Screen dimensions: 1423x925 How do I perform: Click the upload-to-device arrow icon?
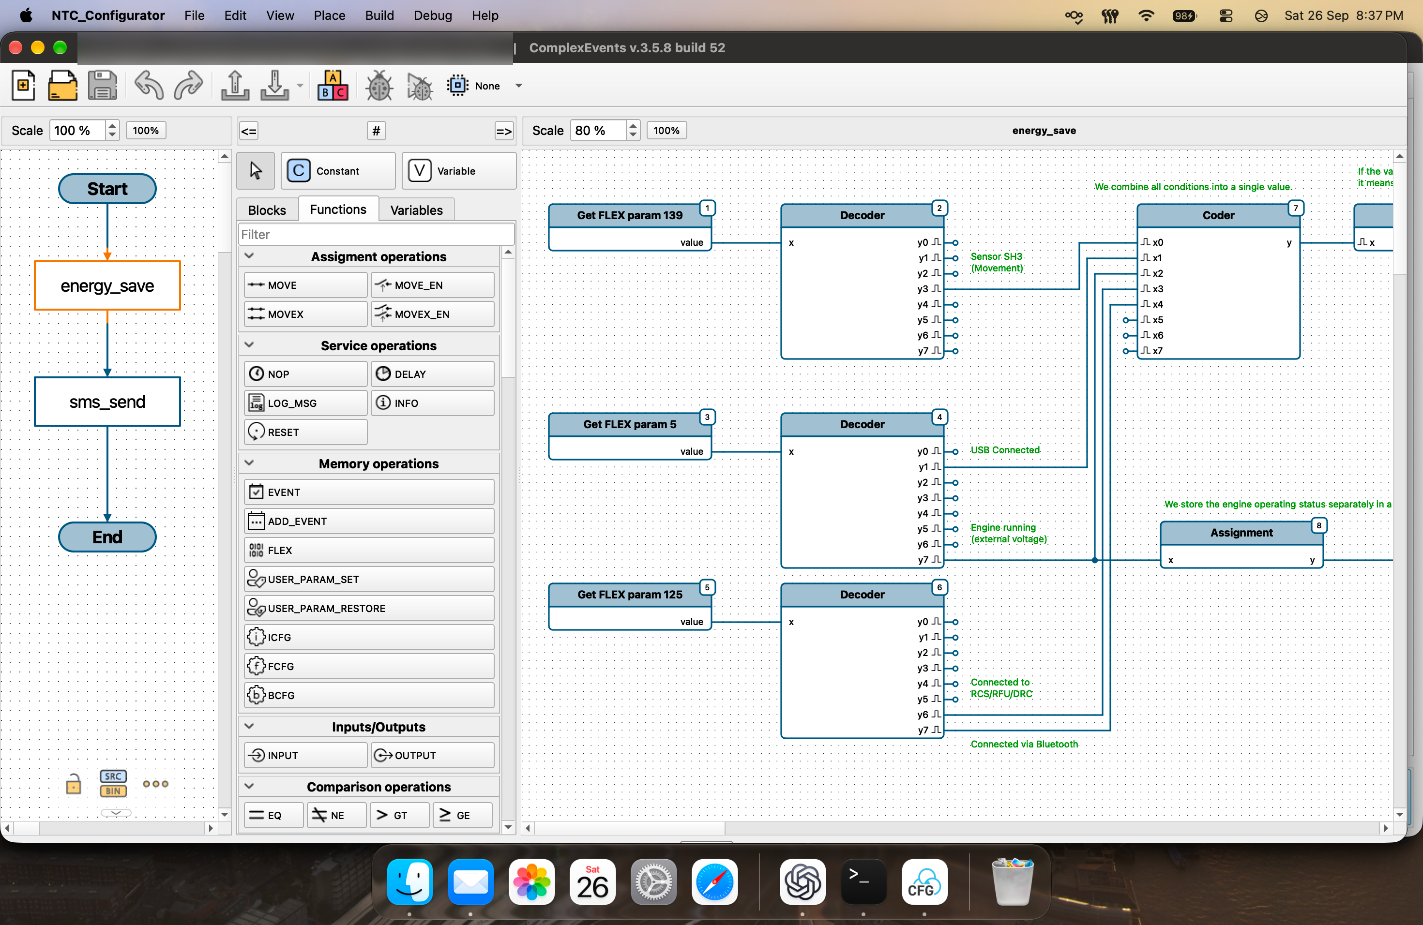pos(234,85)
